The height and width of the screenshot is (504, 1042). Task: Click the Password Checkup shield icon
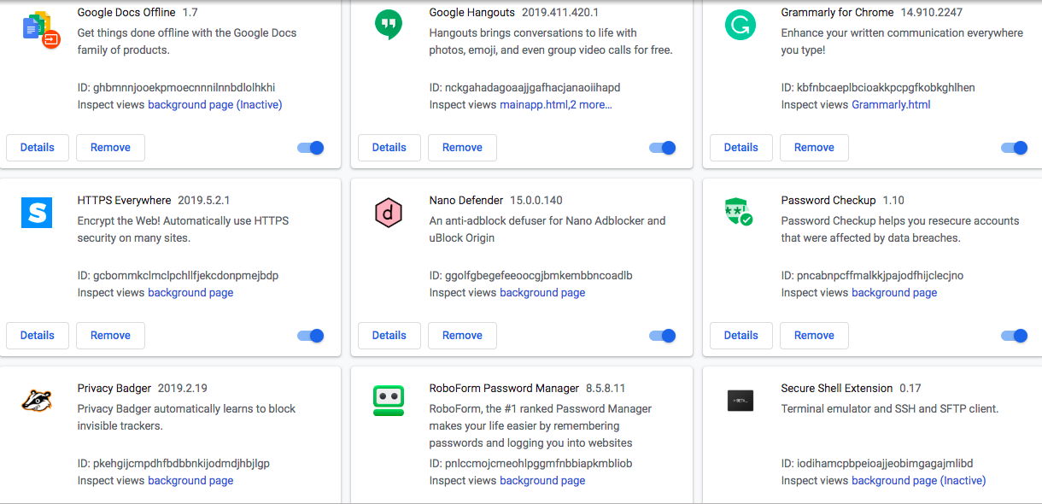tap(739, 212)
